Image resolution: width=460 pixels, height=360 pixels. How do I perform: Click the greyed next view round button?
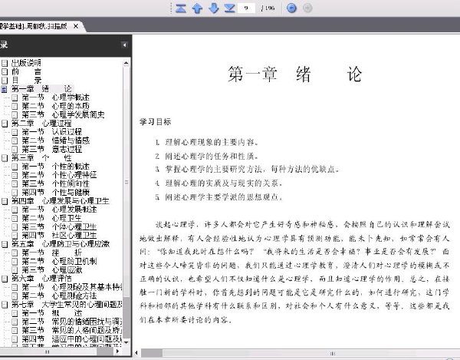click(x=307, y=8)
